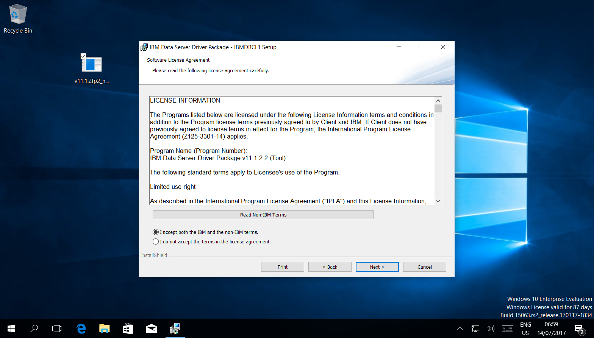The width and height of the screenshot is (594, 338).
Task: Open clock showing 06:59
Action: (x=551, y=329)
